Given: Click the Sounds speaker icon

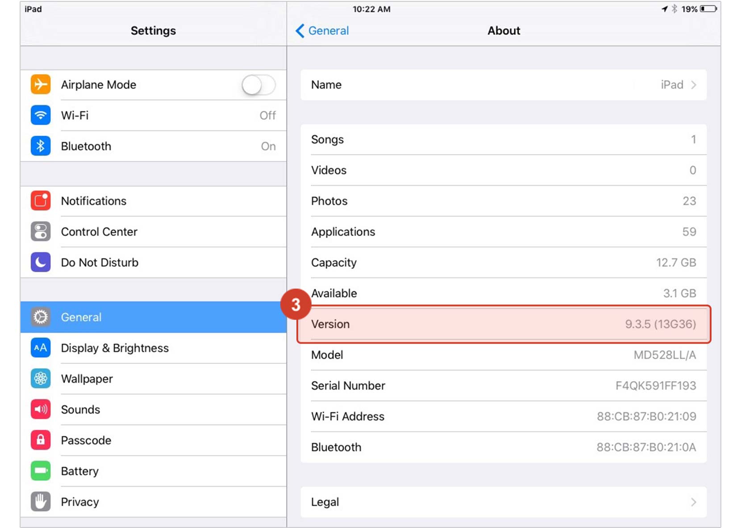Looking at the screenshot, I should click(x=41, y=409).
